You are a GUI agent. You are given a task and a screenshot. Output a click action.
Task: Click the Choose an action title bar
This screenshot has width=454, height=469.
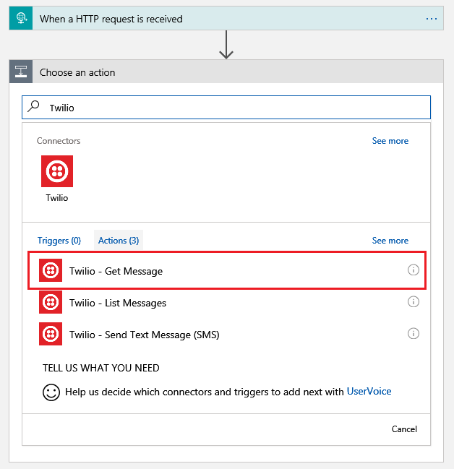coord(226,72)
